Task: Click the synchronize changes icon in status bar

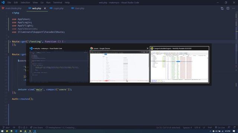Action: click(x=14, y=127)
